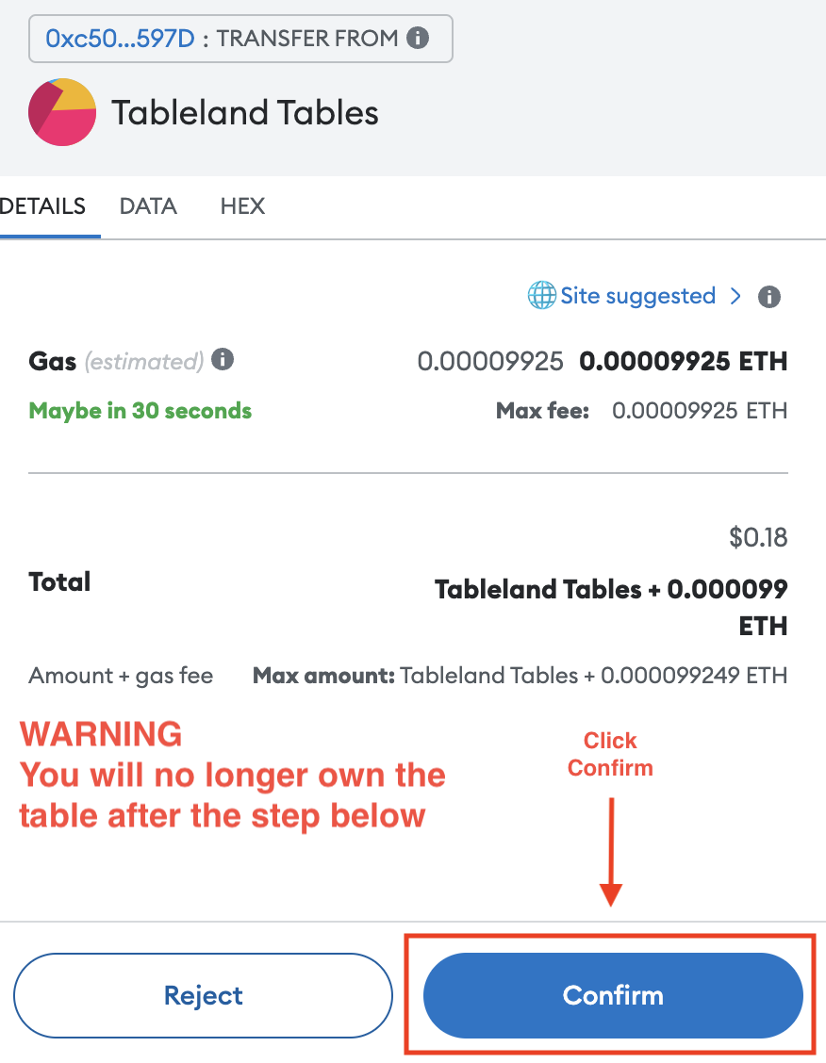The height and width of the screenshot is (1063, 826).
Task: Click the red WARNING heading text
Action: [x=101, y=734]
